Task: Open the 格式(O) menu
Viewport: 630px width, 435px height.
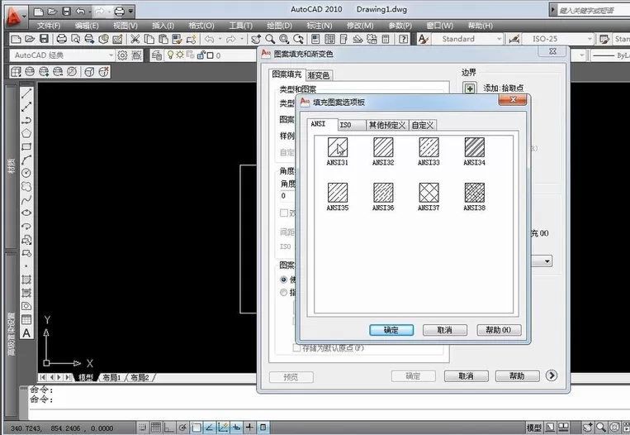Action: (201, 26)
